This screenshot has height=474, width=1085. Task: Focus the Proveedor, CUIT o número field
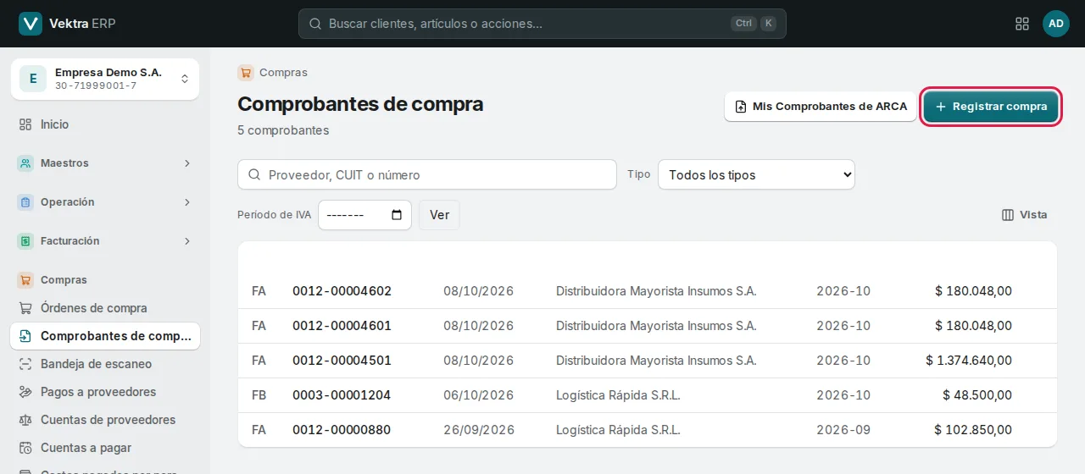coord(427,175)
